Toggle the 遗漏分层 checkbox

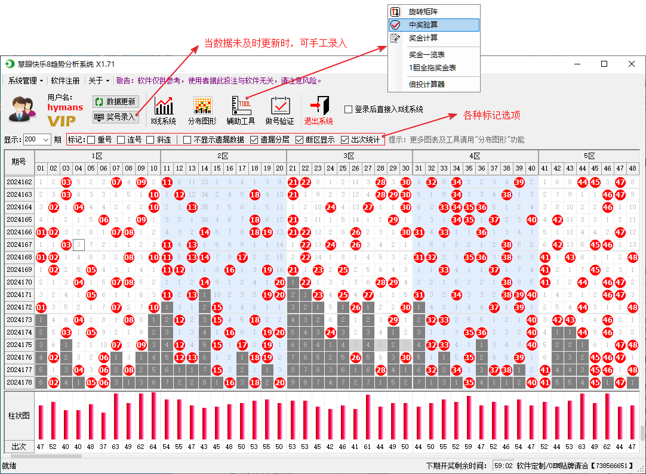click(x=254, y=140)
